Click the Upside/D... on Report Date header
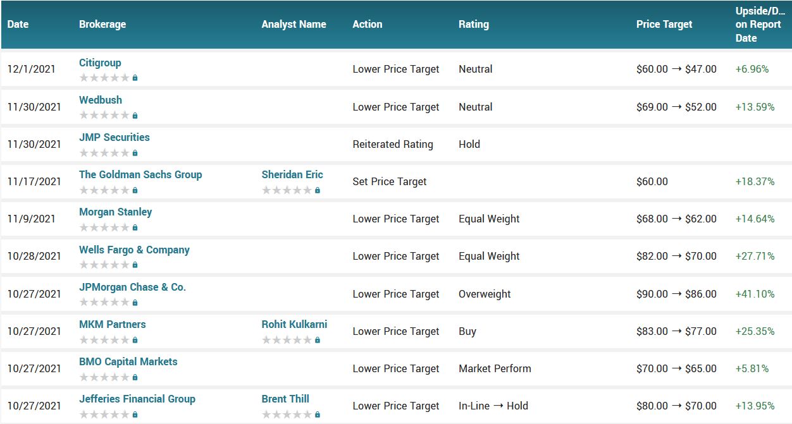The image size is (792, 424). [x=760, y=25]
